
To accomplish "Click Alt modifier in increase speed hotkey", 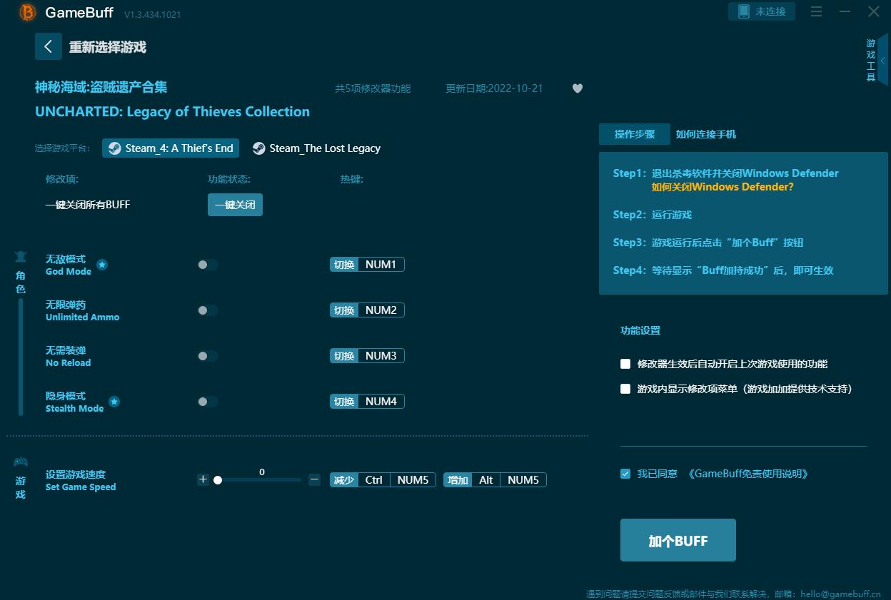I will [x=486, y=480].
